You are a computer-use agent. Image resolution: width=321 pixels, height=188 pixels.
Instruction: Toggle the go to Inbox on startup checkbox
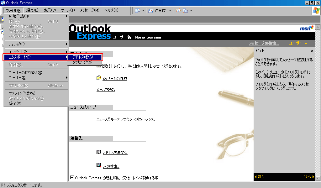(72, 178)
